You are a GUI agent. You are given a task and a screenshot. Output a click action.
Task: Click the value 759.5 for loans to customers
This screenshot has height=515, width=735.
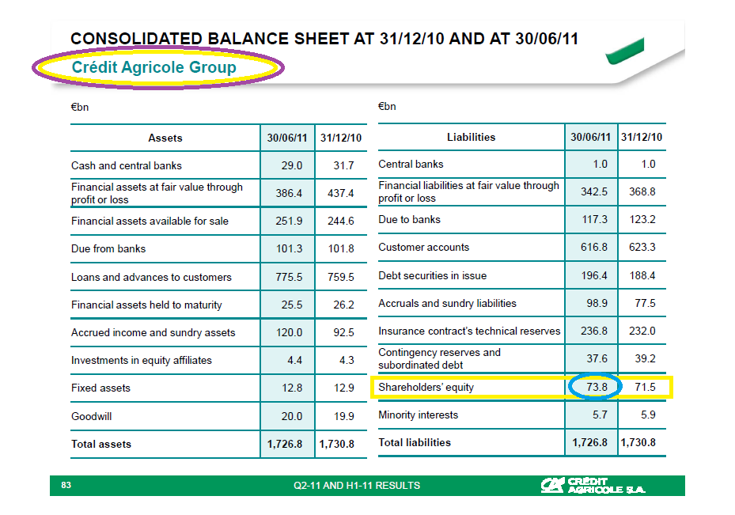click(341, 277)
